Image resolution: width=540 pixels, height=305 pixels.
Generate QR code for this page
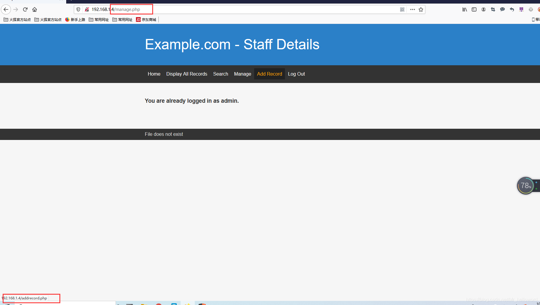pos(402,9)
